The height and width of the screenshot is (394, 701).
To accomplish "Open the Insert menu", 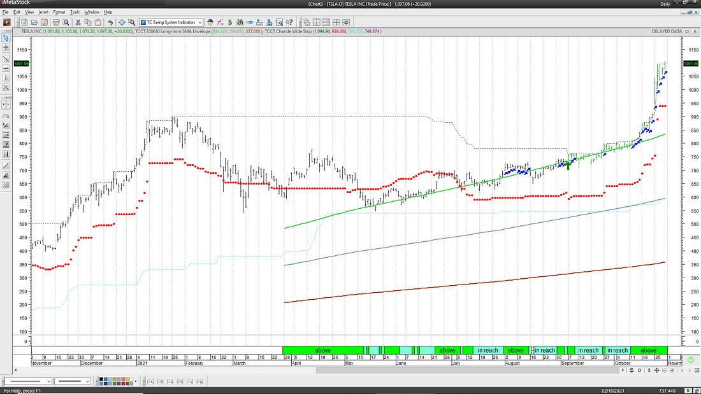I will click(43, 12).
